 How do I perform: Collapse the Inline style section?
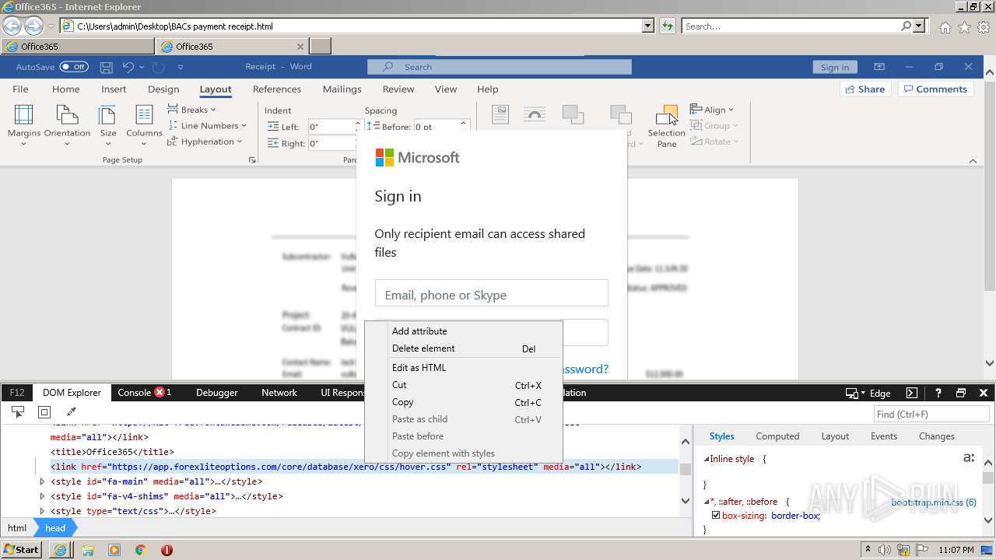707,459
